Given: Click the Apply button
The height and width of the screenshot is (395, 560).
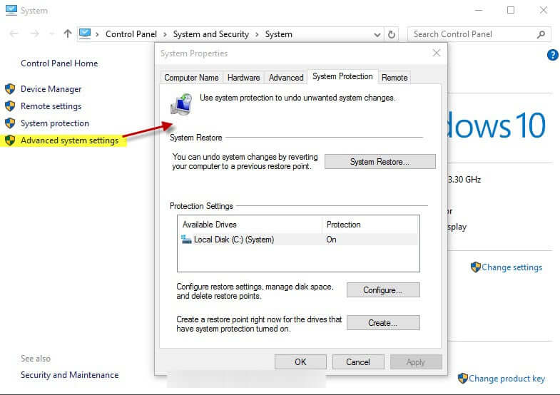Looking at the screenshot, I should pos(416,361).
